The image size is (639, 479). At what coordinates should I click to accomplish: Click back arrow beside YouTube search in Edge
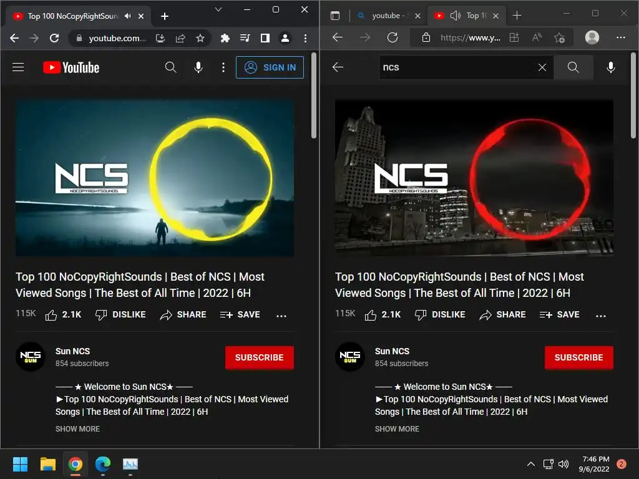(338, 67)
